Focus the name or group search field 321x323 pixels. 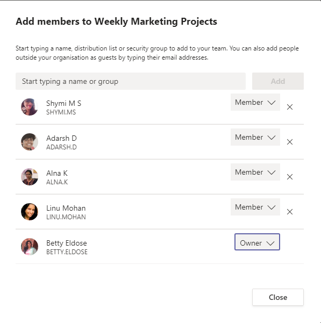tap(131, 81)
